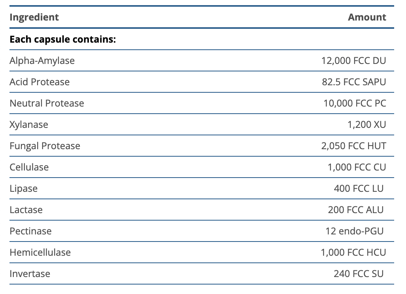Select the 1,200 XU amount
Image resolution: width=406 pixels, height=294 pixels.
[367, 125]
